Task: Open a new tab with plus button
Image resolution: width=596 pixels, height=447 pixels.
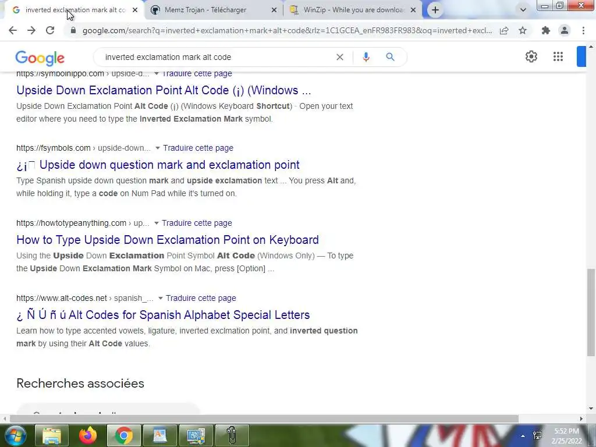Action: [435, 10]
